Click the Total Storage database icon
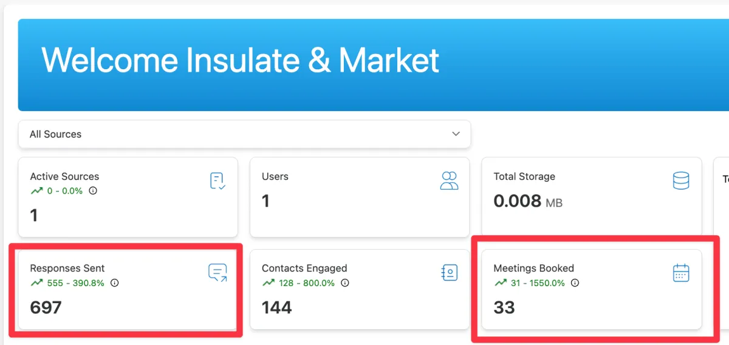Screen dimensions: 729x345 coord(681,180)
